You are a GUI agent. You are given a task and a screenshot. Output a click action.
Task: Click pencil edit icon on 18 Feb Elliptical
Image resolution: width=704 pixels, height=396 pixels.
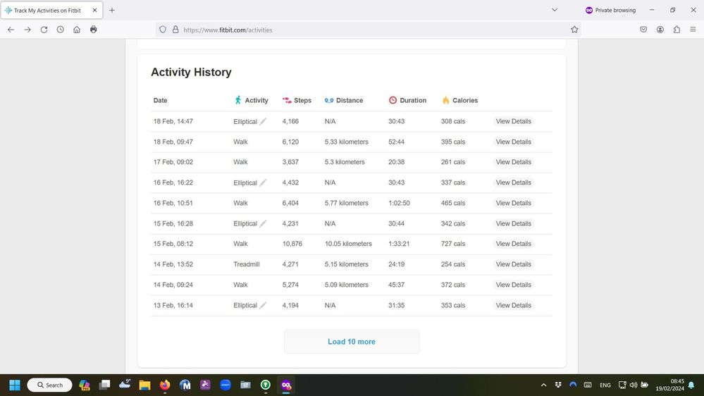(x=263, y=122)
